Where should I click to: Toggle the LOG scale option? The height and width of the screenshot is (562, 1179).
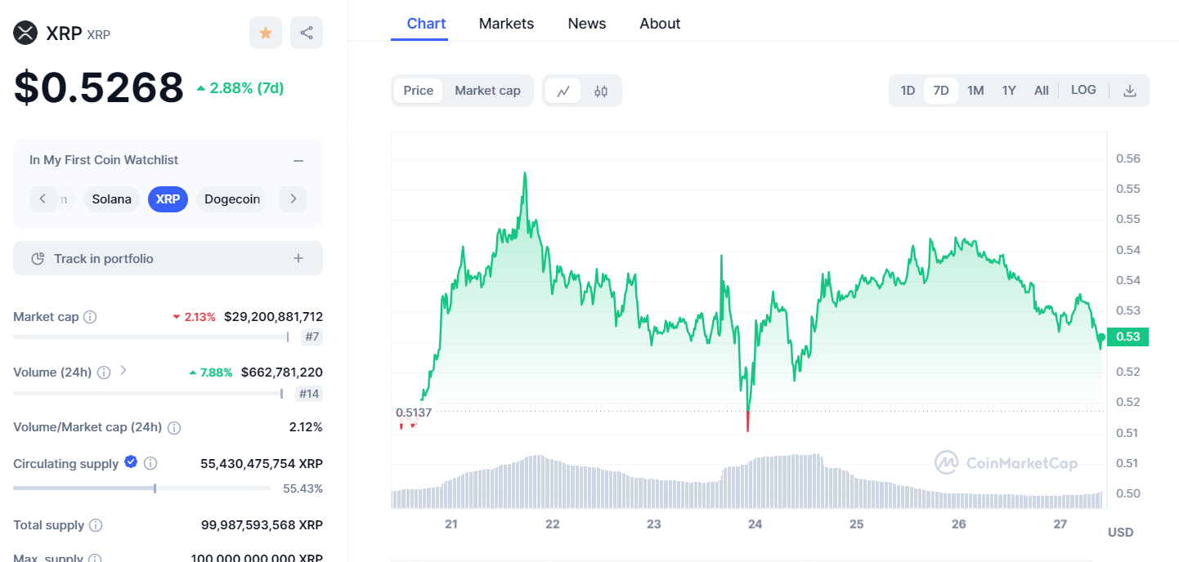[x=1083, y=90]
